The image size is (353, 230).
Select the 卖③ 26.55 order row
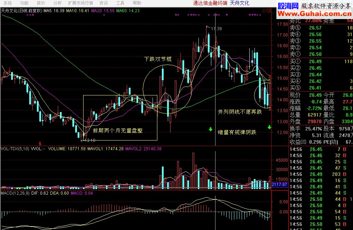[321, 41]
